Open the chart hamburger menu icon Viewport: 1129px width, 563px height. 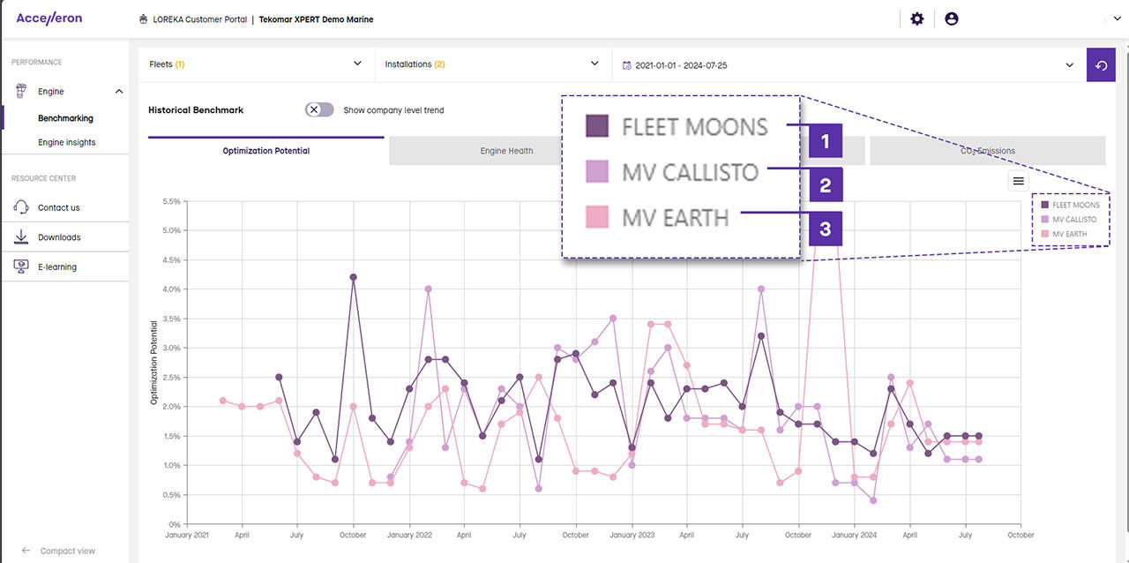click(1018, 181)
